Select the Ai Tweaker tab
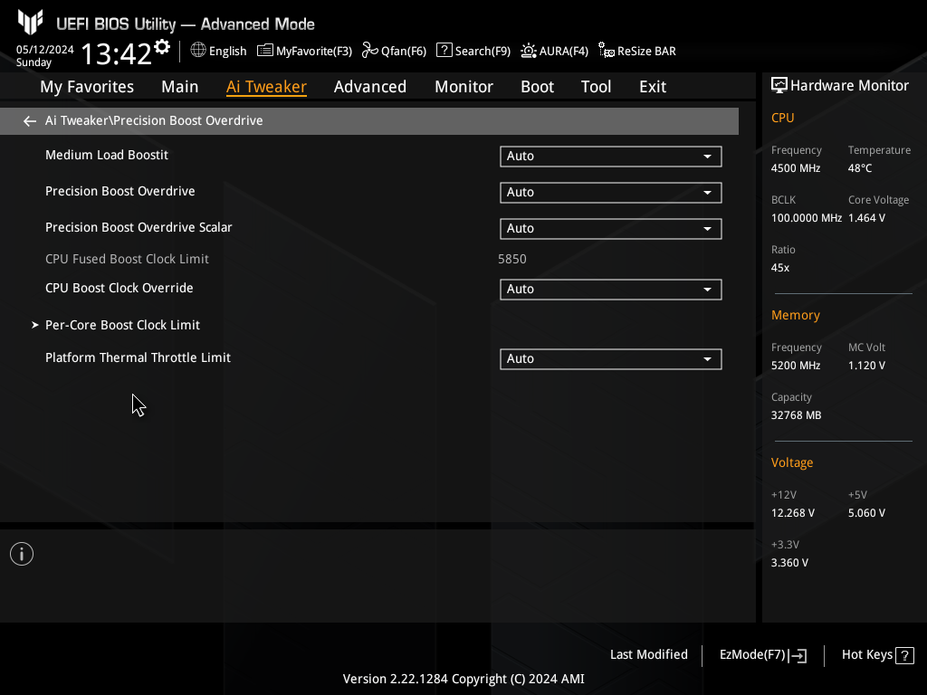The height and width of the screenshot is (695, 927). pyautogui.click(x=267, y=87)
